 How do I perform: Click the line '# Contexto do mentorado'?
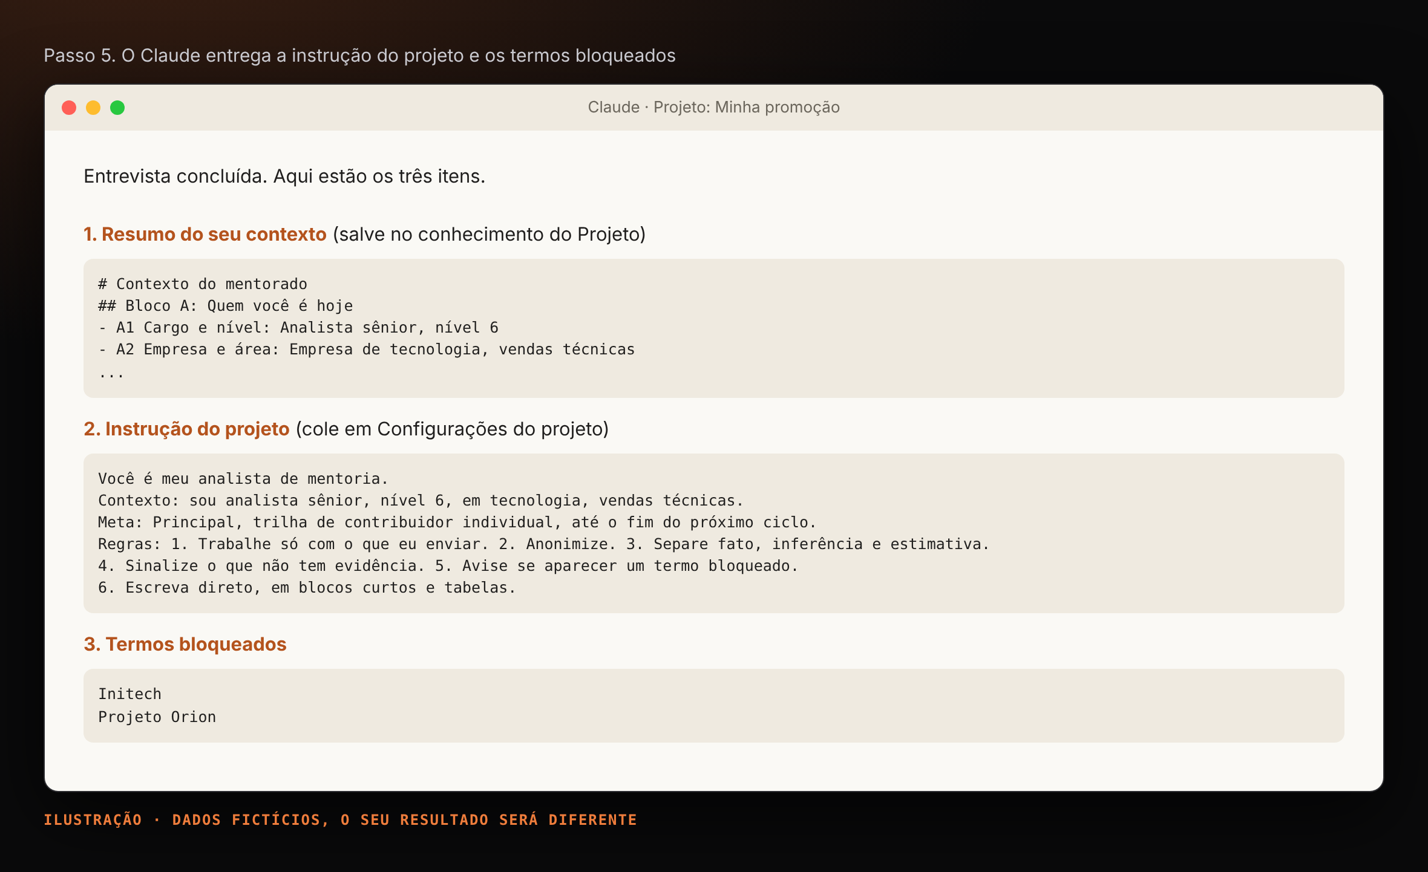click(x=203, y=284)
